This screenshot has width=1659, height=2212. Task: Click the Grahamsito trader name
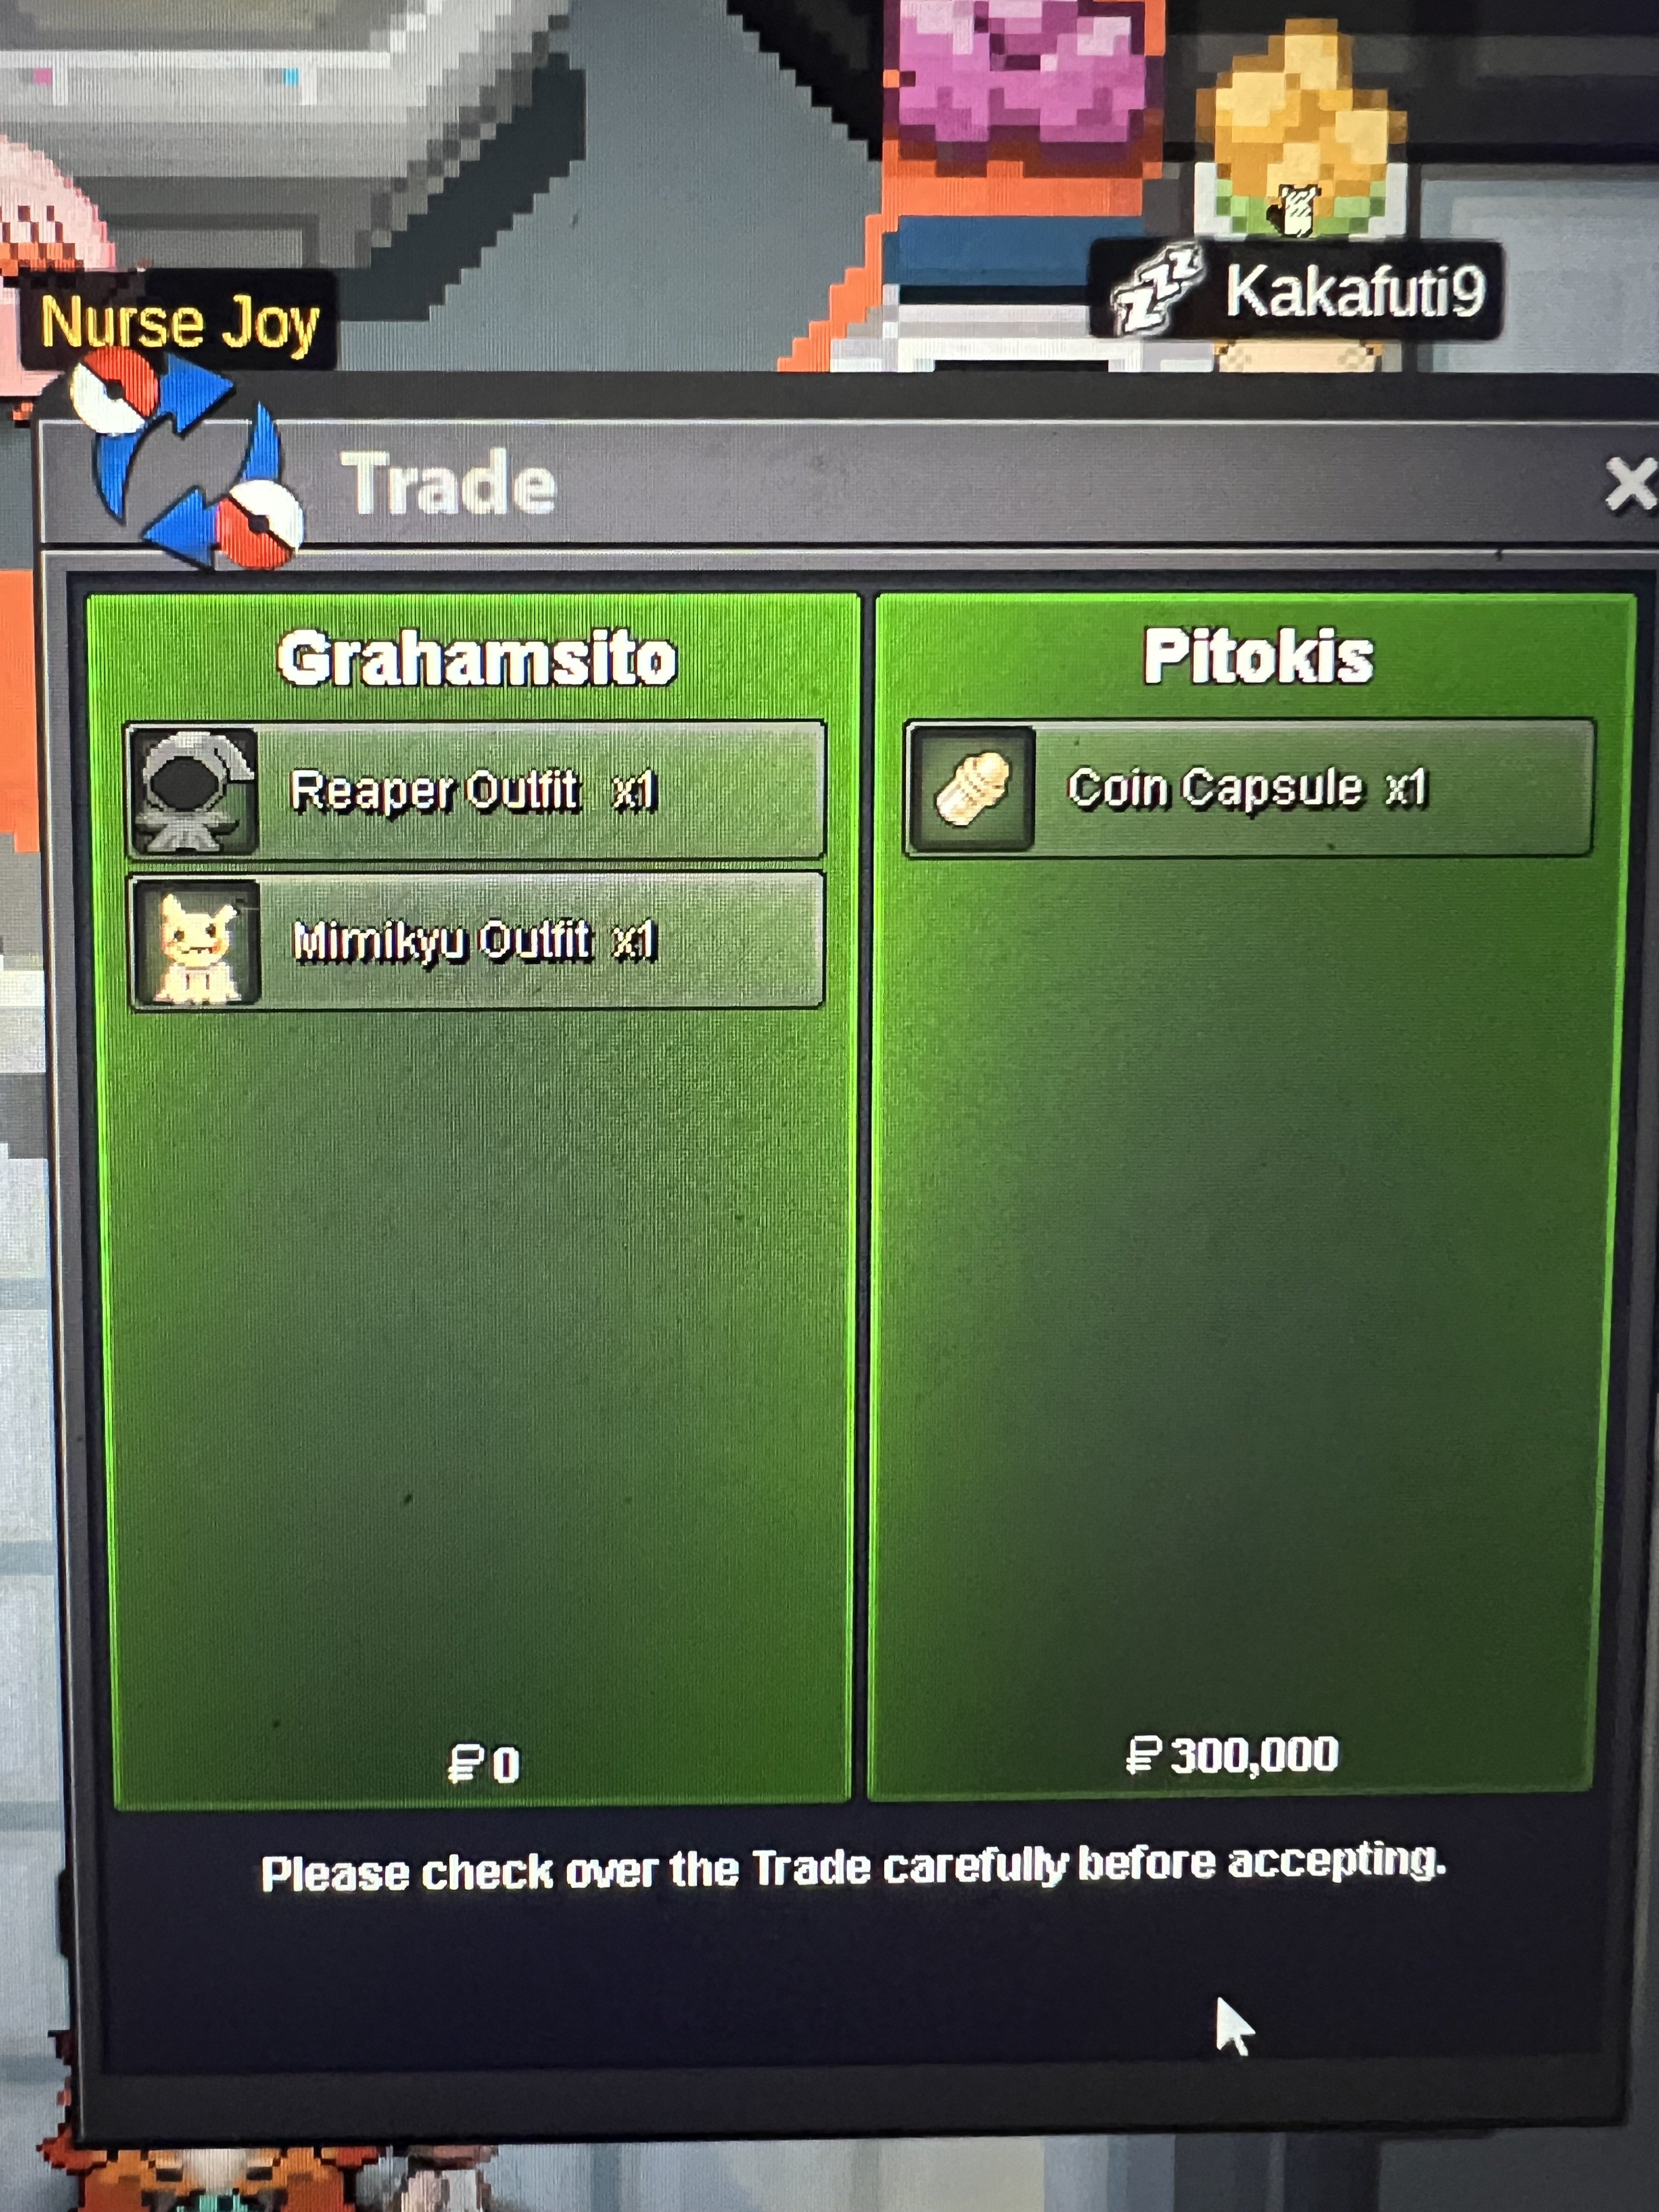coord(477,659)
